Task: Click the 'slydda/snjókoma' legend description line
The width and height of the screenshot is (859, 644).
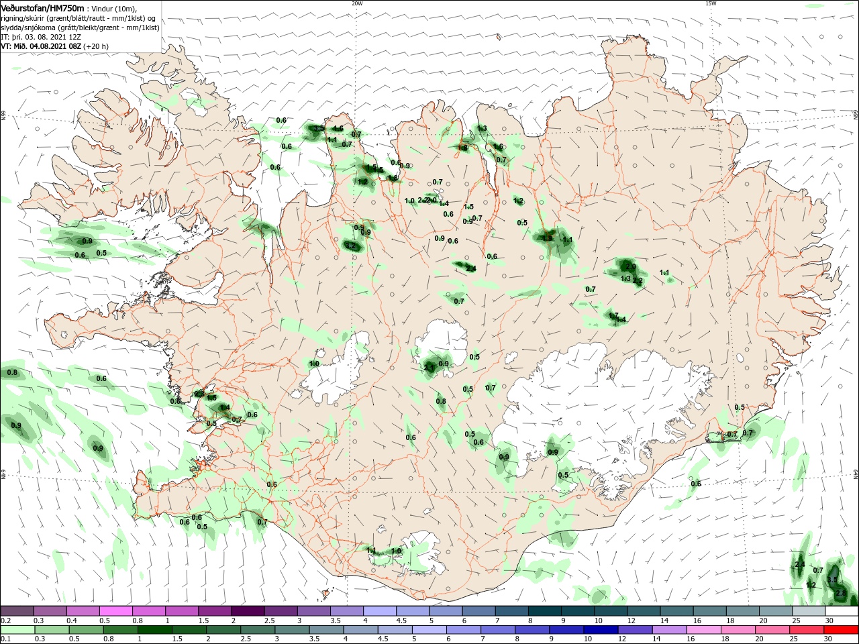Action: click(80, 28)
